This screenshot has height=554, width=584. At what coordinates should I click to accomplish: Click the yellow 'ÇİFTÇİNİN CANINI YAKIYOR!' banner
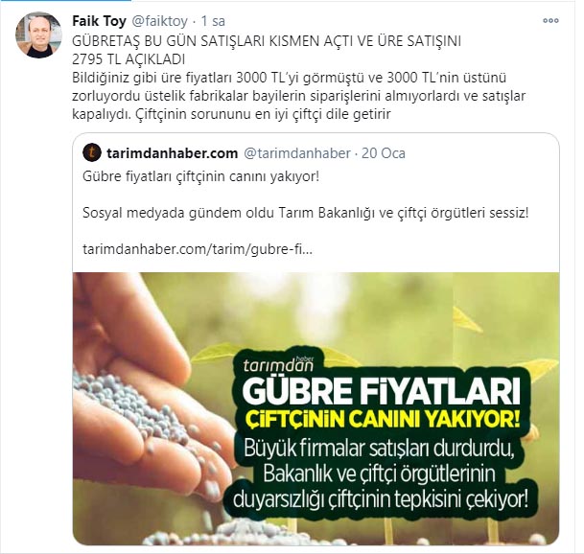pyautogui.click(x=382, y=420)
